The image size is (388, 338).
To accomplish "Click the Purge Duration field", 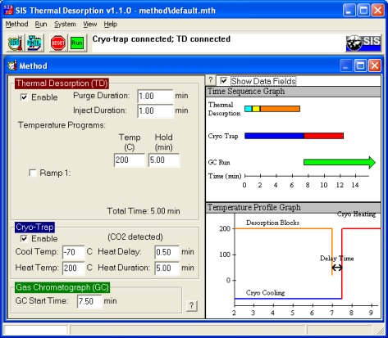I will pos(155,96).
